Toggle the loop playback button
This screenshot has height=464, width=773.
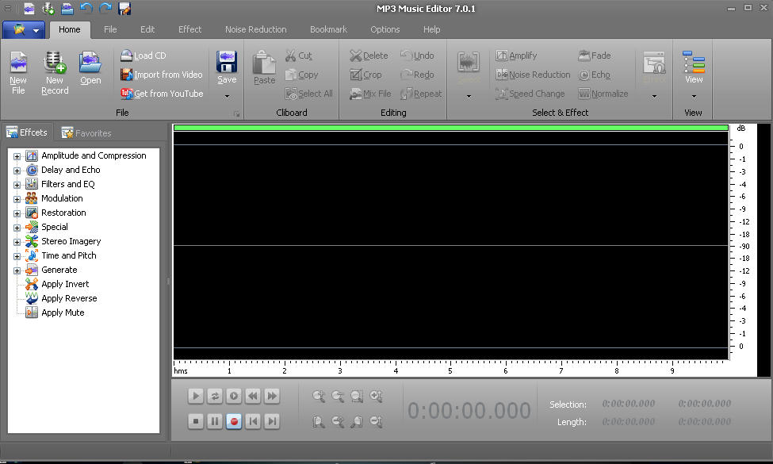coord(215,396)
